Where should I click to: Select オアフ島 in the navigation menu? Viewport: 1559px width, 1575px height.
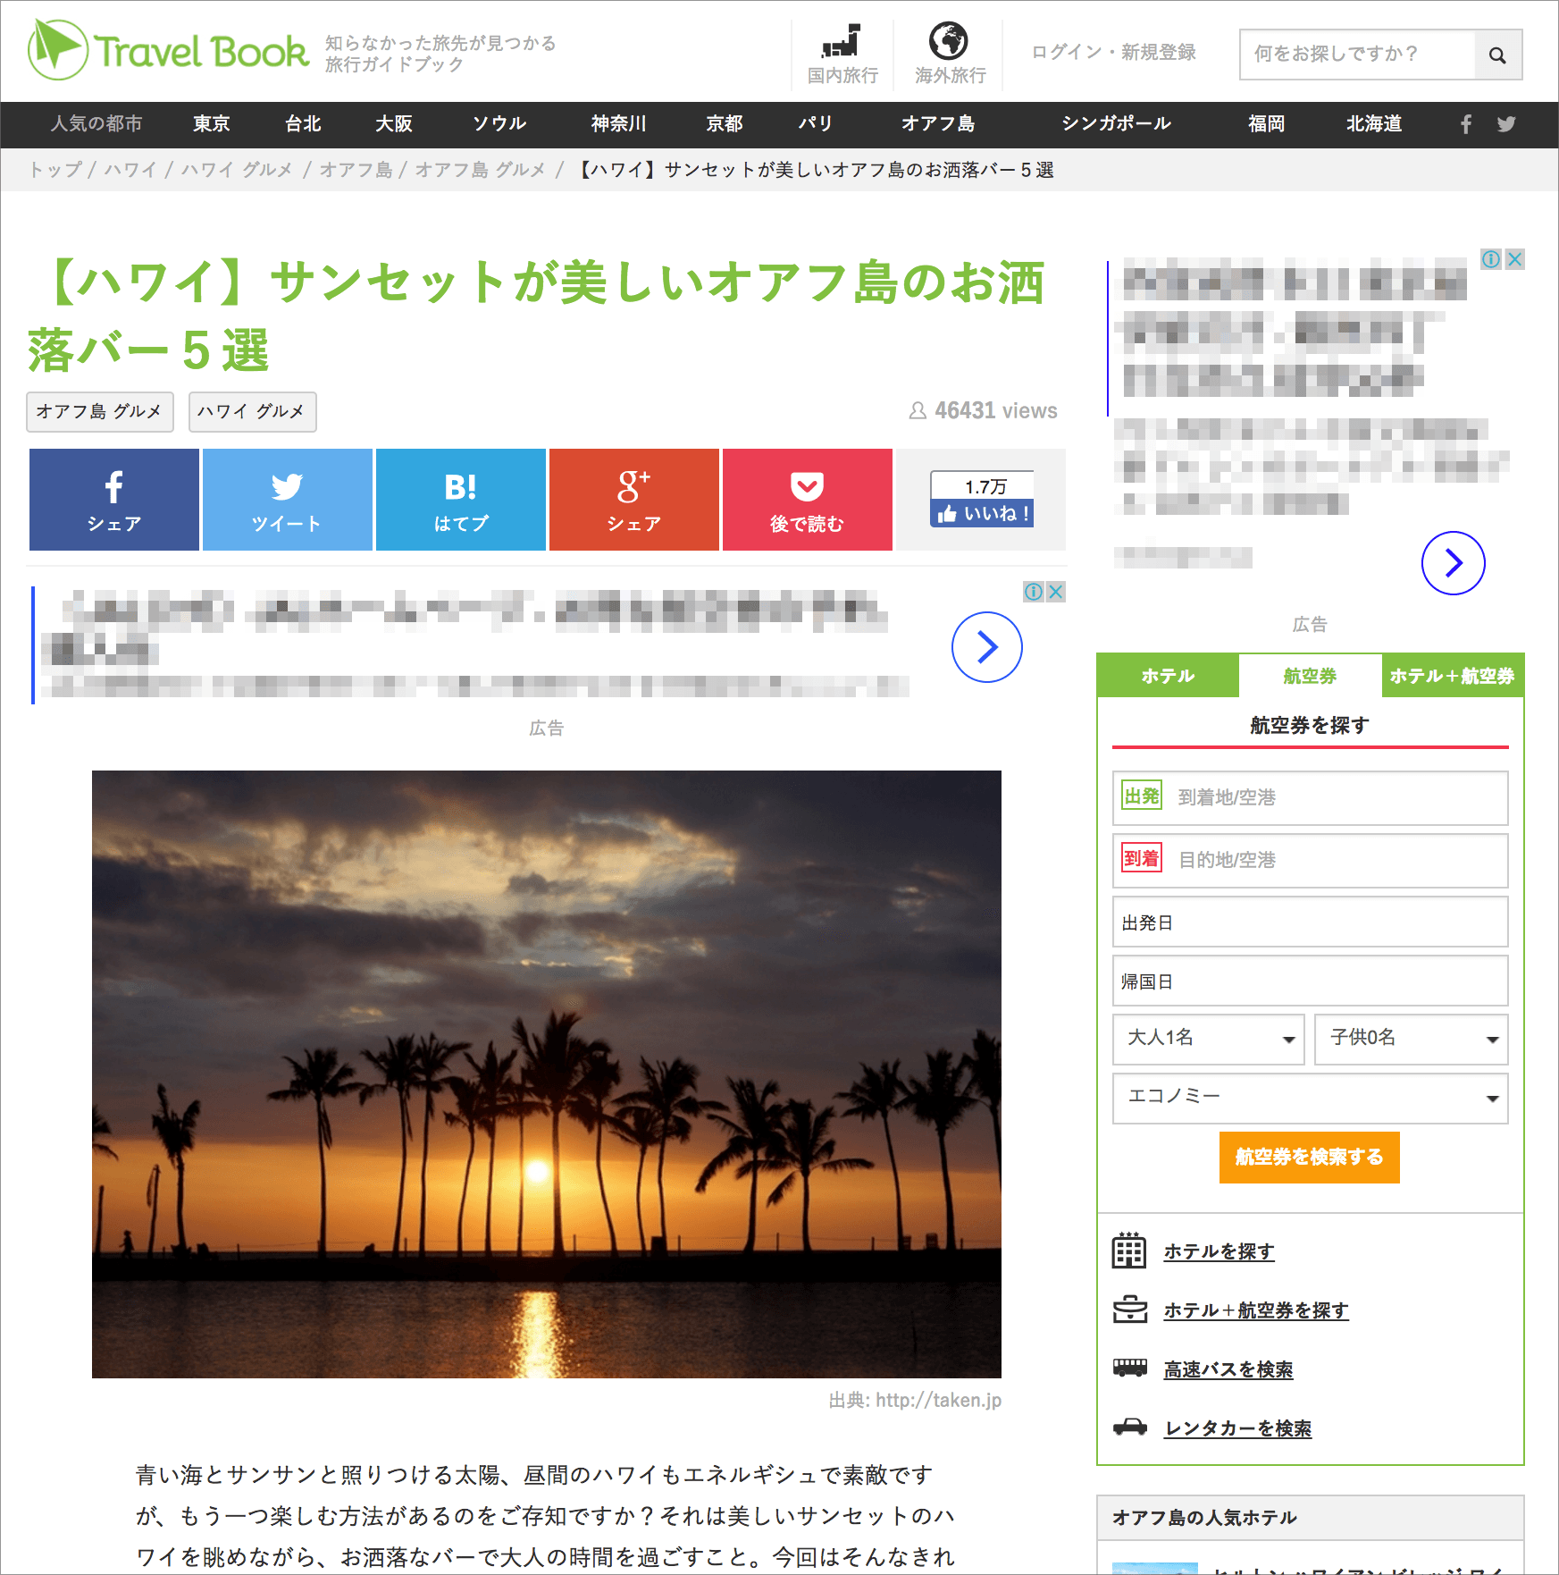coord(937,124)
